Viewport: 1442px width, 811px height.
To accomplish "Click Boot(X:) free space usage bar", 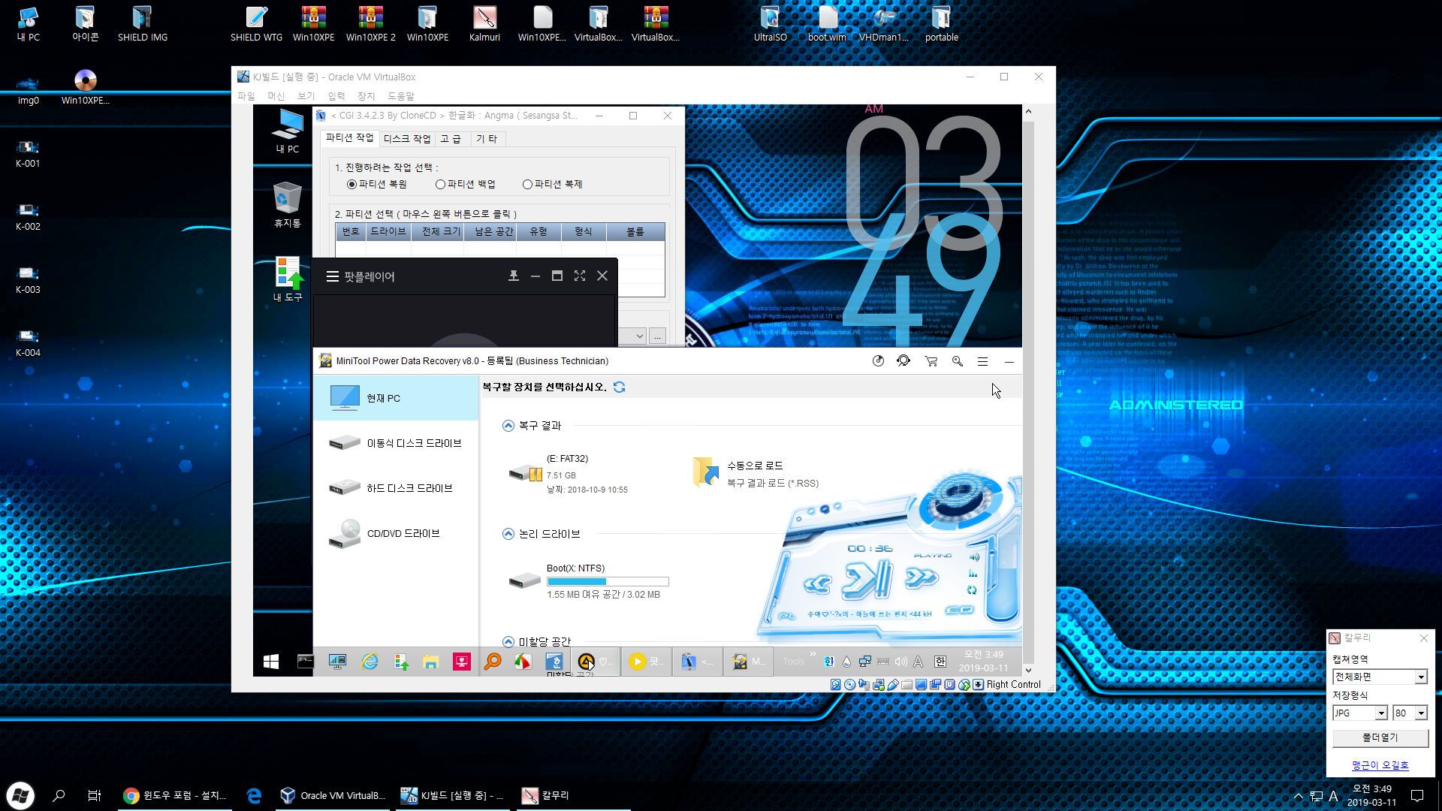I will point(608,581).
